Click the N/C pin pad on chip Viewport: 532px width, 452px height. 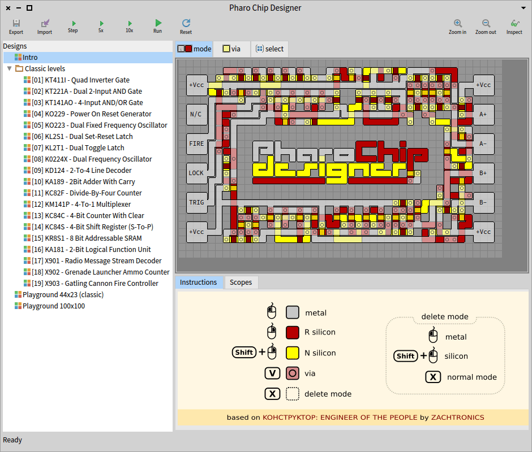[x=197, y=114]
